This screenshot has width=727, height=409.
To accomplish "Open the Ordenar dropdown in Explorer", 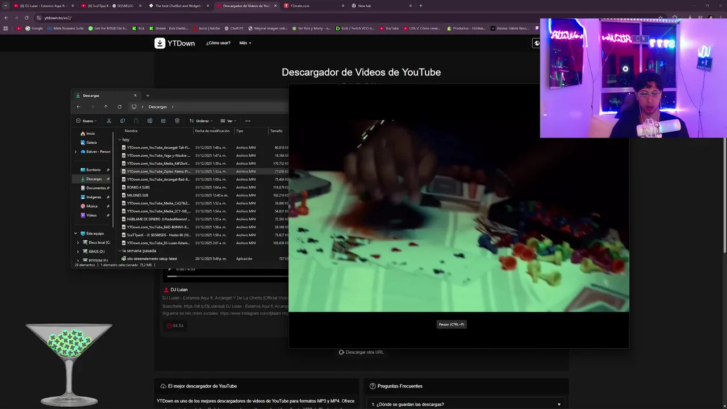I will click(201, 120).
